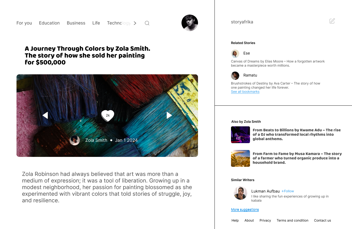Like the story with the heart icon

(x=108, y=116)
